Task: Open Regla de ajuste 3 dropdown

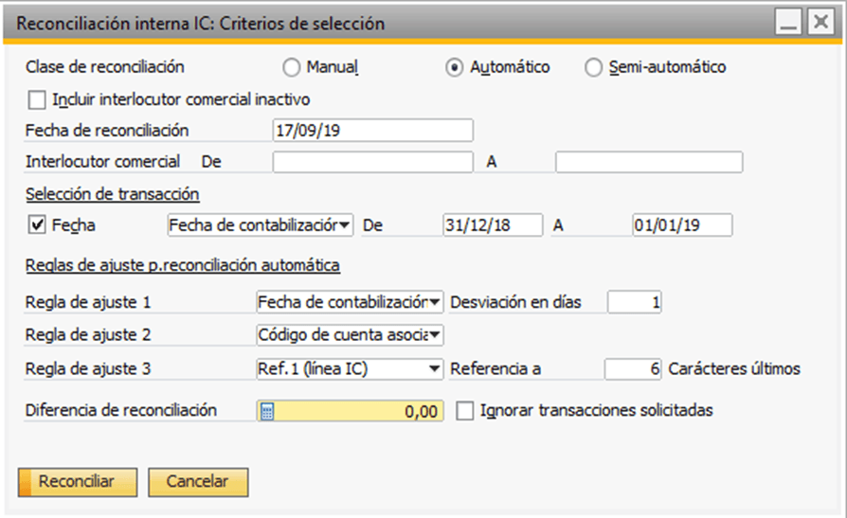Action: [350, 369]
